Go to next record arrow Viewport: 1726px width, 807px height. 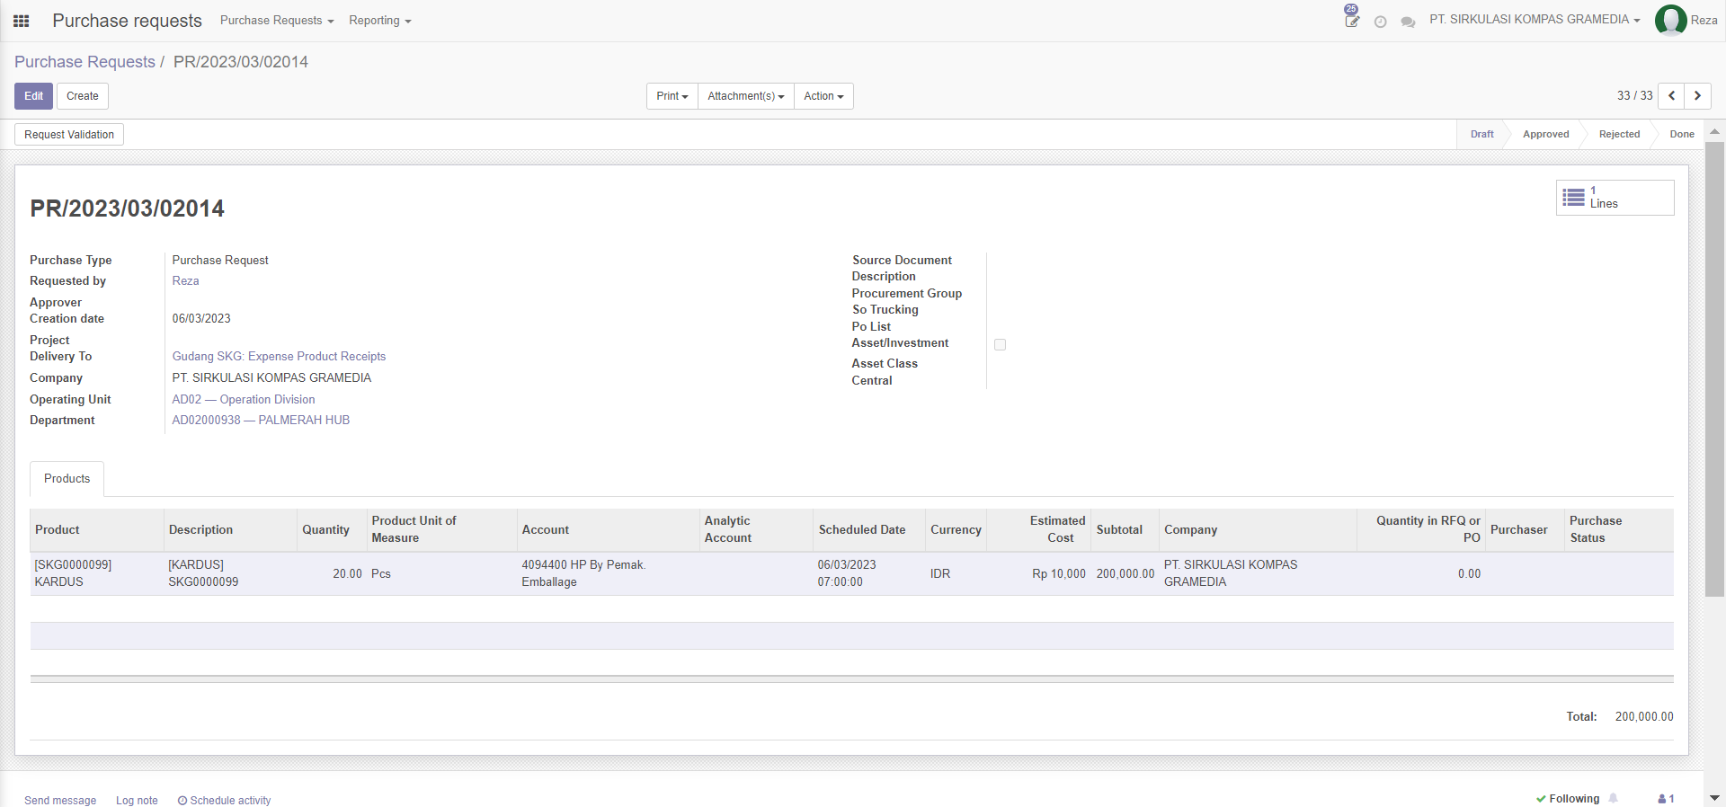coord(1697,96)
